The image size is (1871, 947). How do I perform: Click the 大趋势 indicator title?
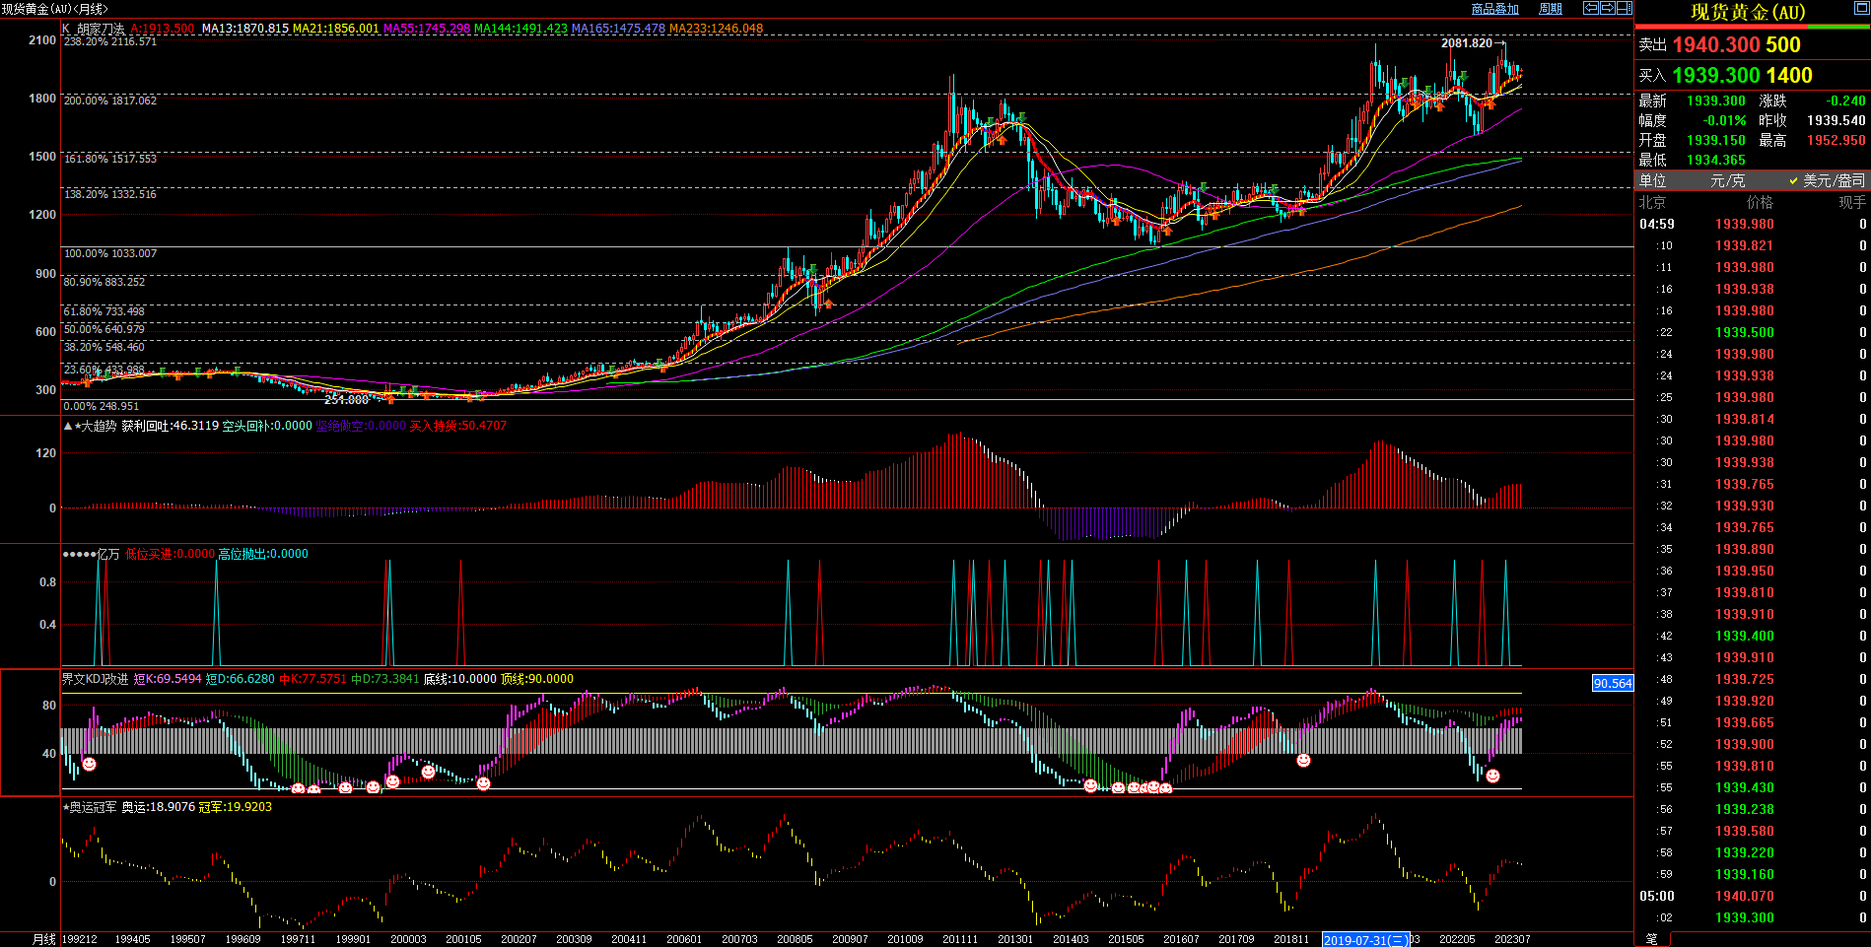98,426
